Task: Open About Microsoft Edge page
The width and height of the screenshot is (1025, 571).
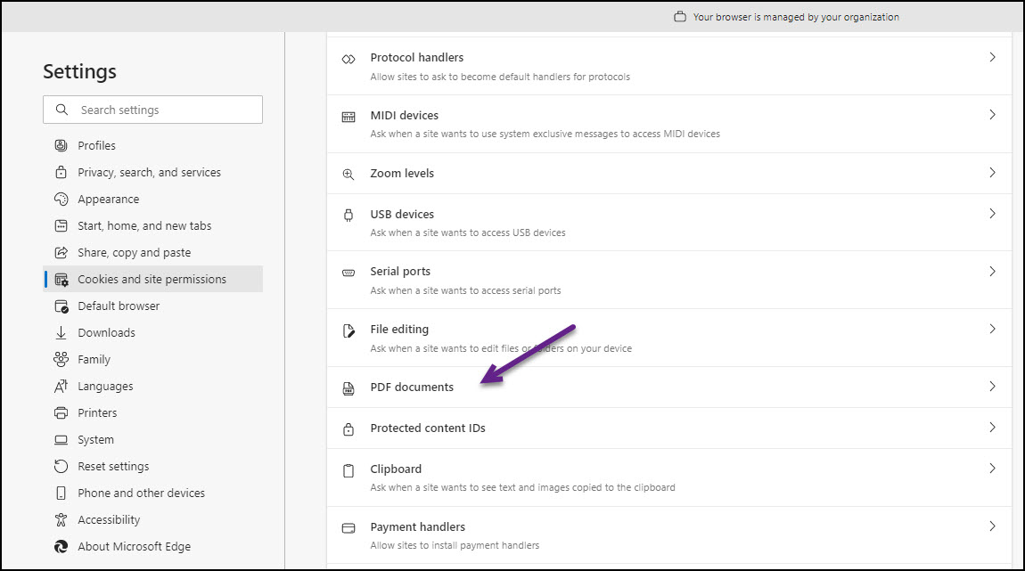Action: [153, 546]
